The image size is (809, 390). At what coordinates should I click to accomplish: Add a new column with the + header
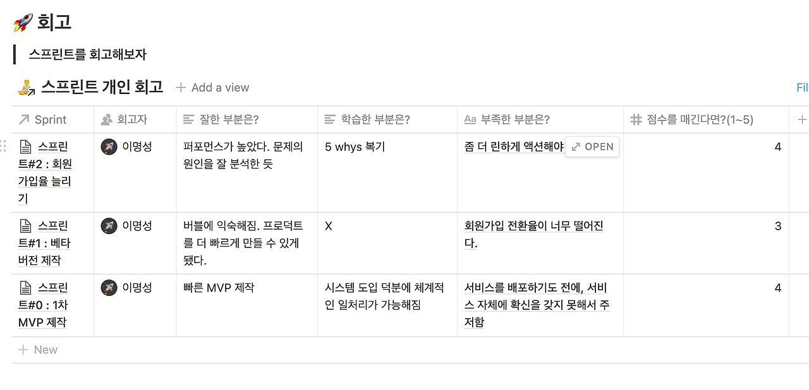click(801, 119)
